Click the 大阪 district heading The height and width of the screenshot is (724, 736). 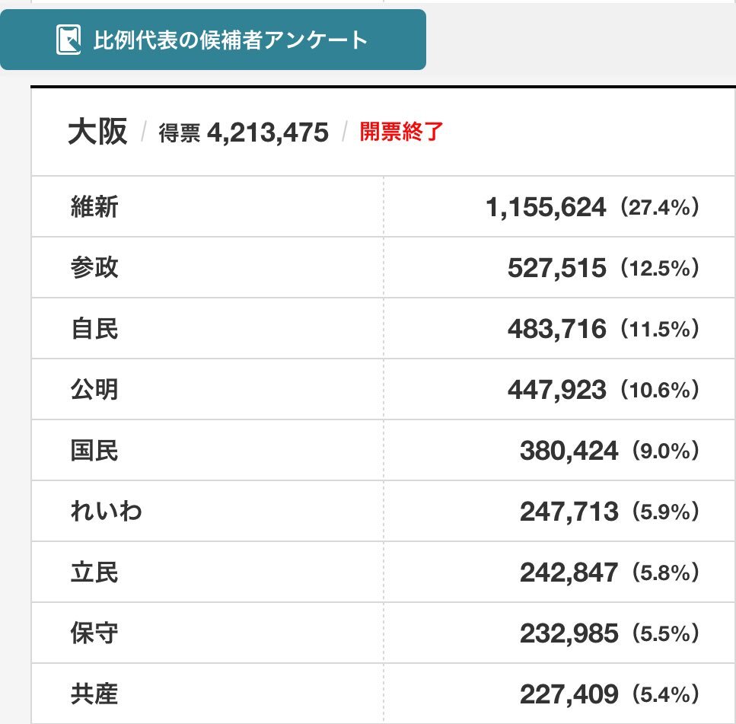(x=97, y=132)
